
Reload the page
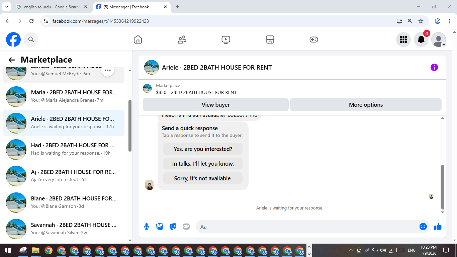coord(31,21)
